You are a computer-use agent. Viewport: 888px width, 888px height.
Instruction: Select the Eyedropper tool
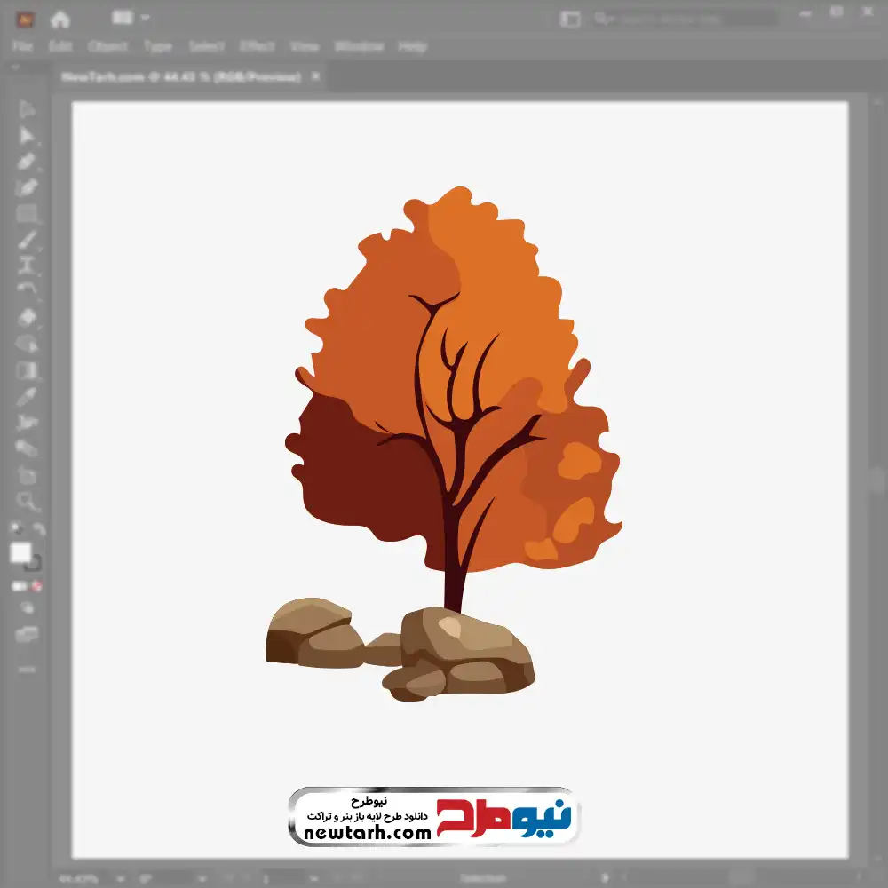pyautogui.click(x=28, y=396)
